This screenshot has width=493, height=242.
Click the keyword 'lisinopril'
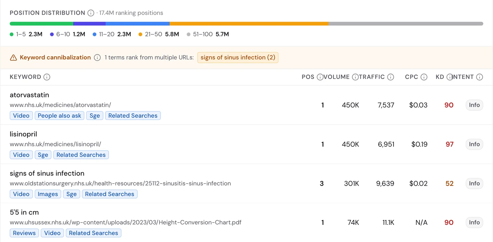click(23, 134)
